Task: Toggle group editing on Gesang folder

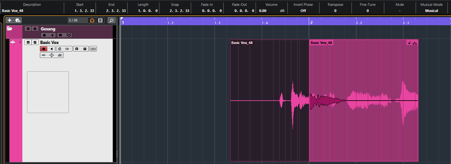Action: [x=61, y=35]
